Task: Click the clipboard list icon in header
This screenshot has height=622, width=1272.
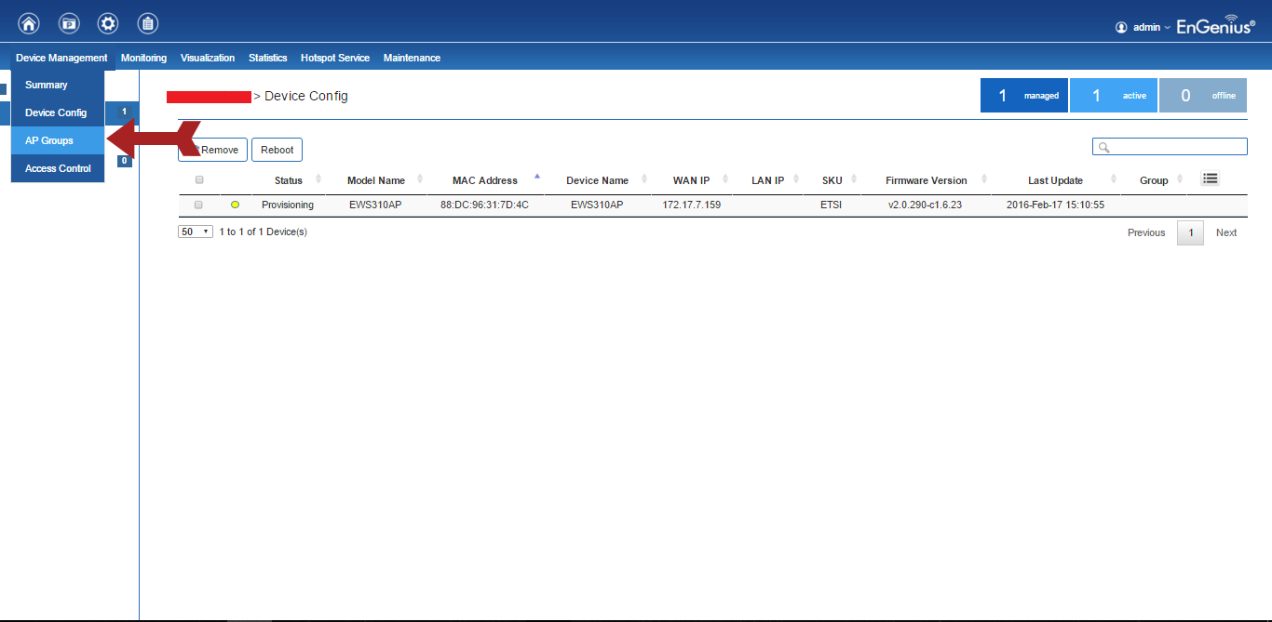Action: pyautogui.click(x=147, y=24)
